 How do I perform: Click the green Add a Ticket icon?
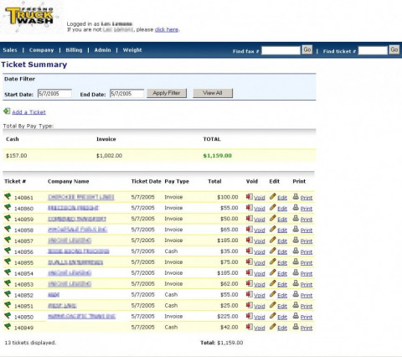pos(7,111)
